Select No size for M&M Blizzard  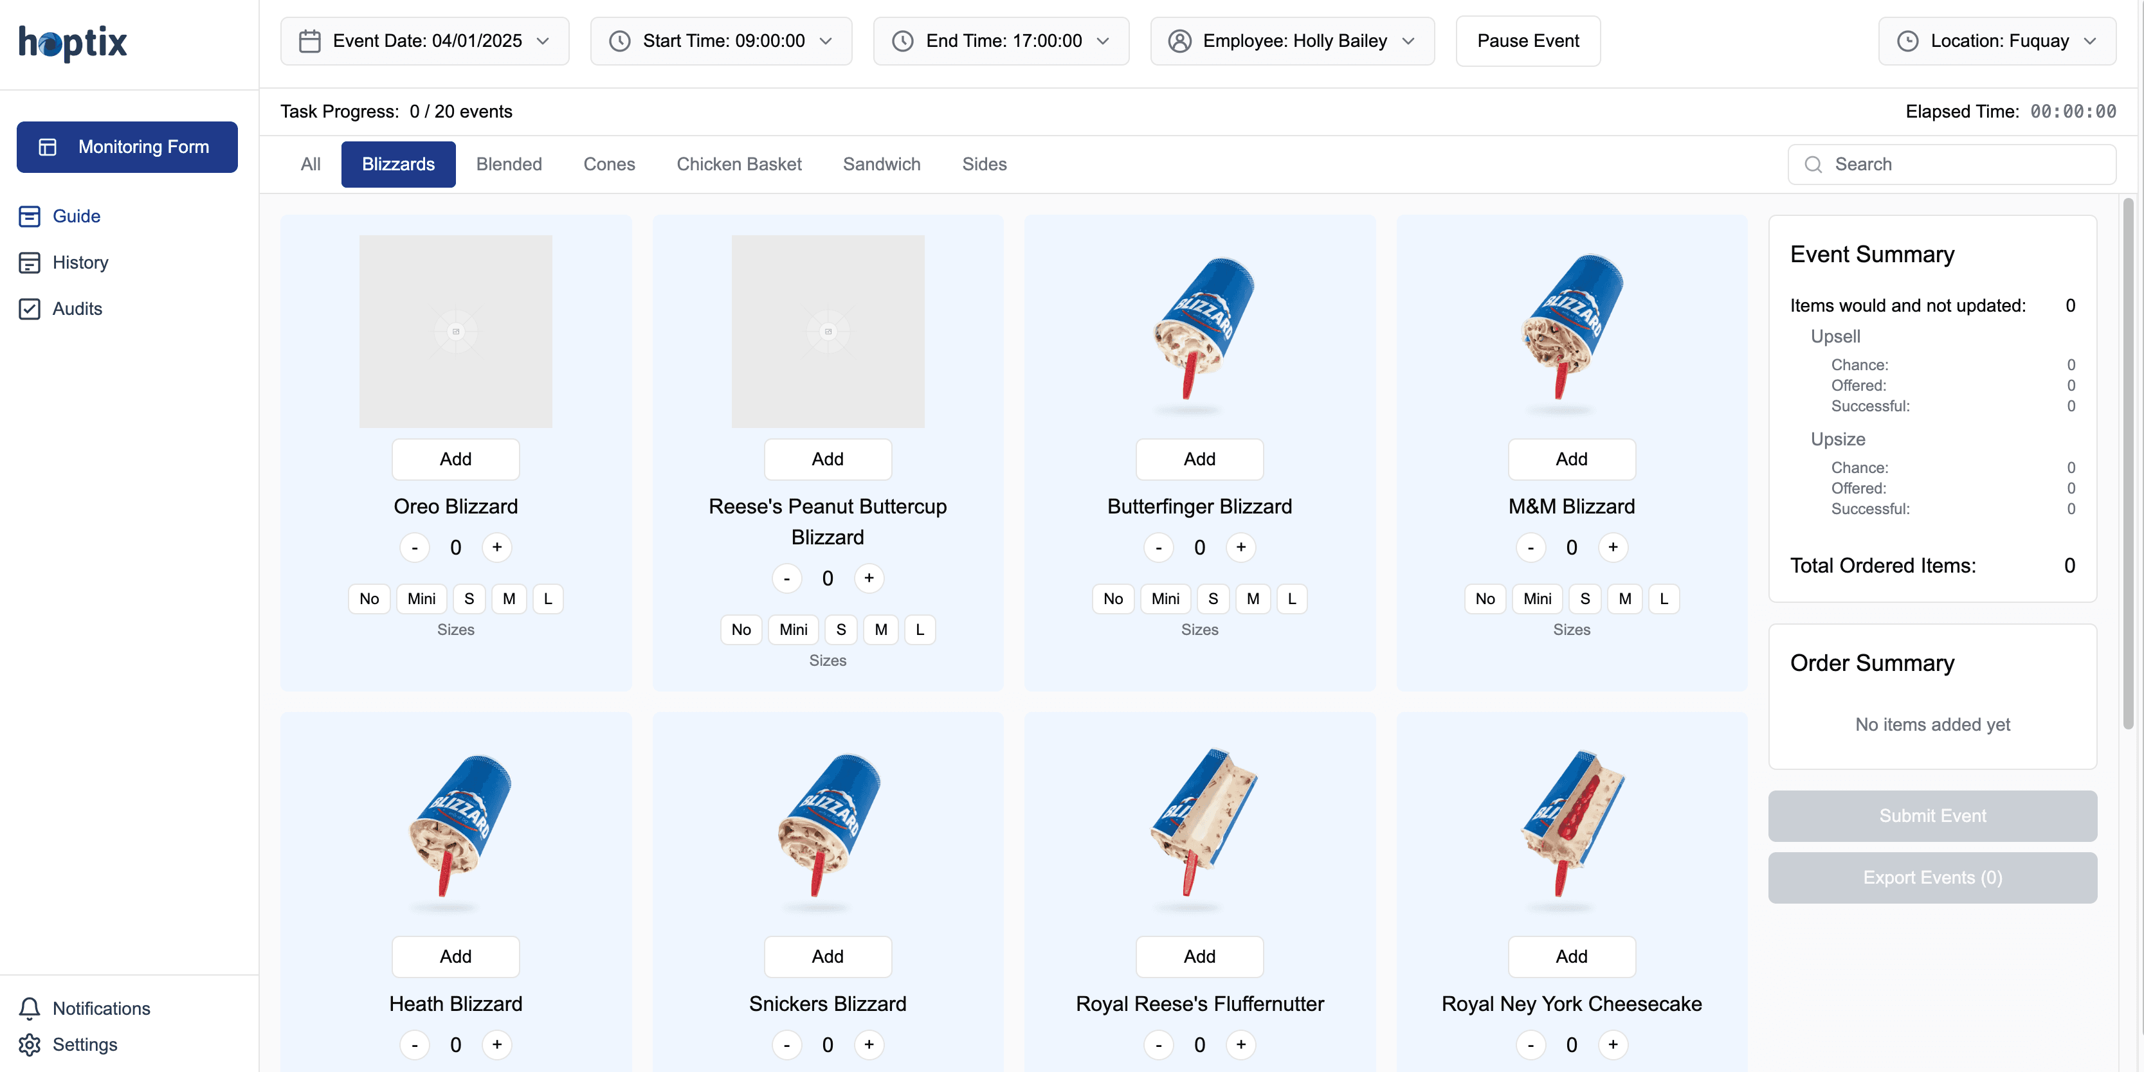[1485, 599]
